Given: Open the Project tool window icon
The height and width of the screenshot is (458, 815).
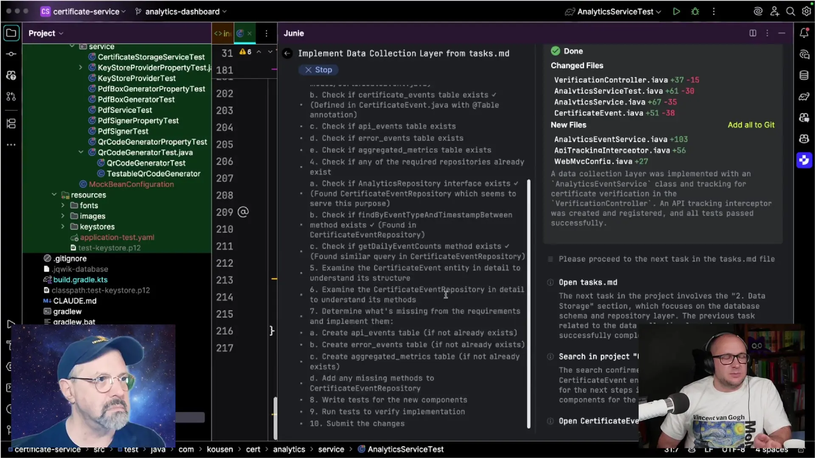Looking at the screenshot, I should coord(11,33).
